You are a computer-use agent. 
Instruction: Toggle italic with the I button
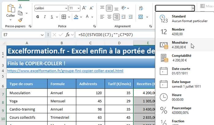point(45,17)
